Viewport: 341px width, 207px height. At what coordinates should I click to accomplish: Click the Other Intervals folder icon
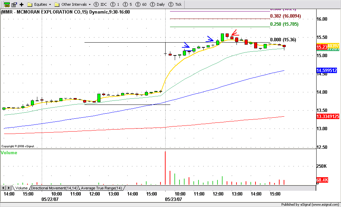point(57,4)
